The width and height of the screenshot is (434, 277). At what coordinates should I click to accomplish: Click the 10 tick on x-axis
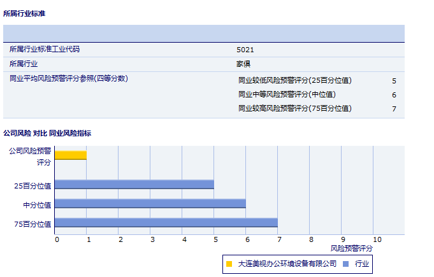(x=377, y=239)
